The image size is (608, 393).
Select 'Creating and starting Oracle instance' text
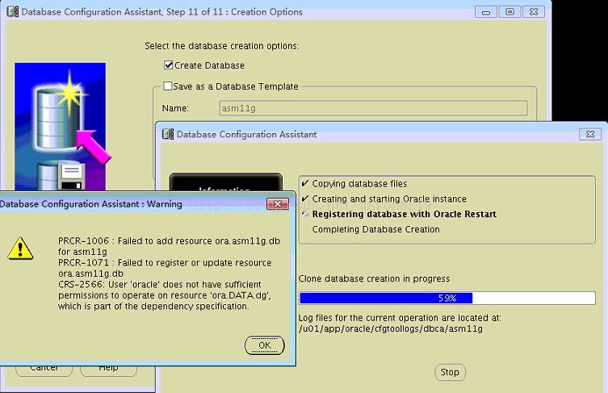[x=389, y=199]
